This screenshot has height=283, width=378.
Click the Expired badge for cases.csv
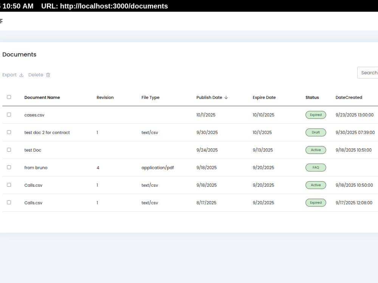click(316, 115)
